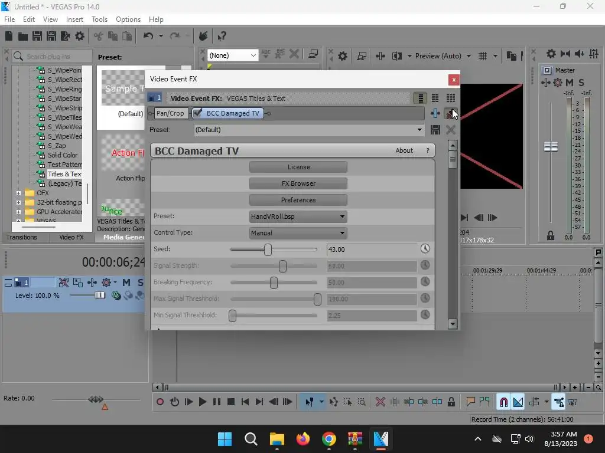Click the Preferences button

pos(298,200)
